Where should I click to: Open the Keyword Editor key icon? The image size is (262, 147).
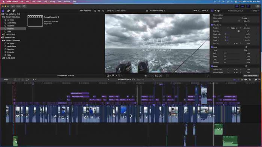[18, 6]
